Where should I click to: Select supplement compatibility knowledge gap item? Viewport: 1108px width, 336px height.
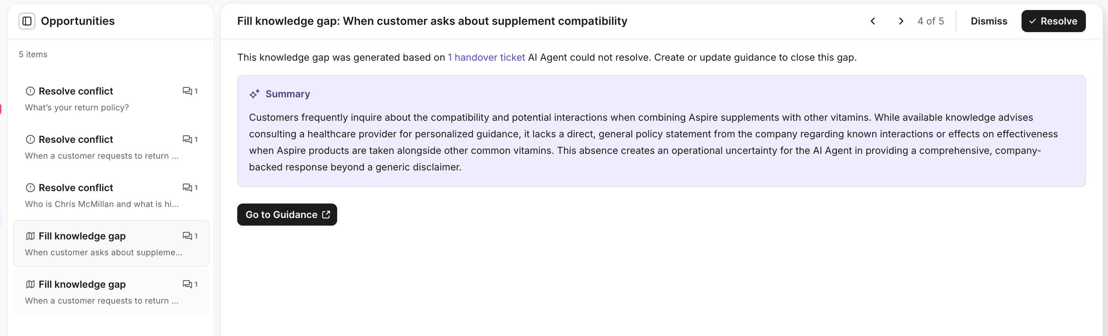pyautogui.click(x=111, y=244)
